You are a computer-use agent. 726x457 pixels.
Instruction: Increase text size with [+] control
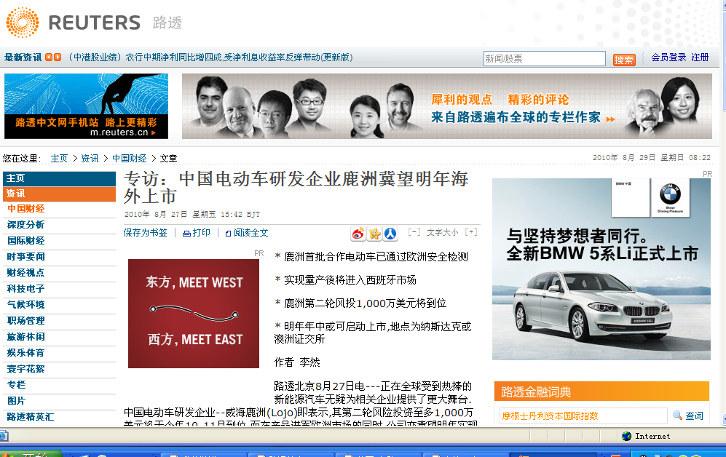pyautogui.click(x=471, y=232)
